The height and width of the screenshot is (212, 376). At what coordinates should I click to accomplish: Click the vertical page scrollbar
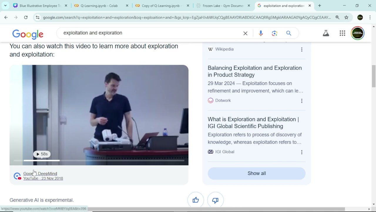click(374, 77)
